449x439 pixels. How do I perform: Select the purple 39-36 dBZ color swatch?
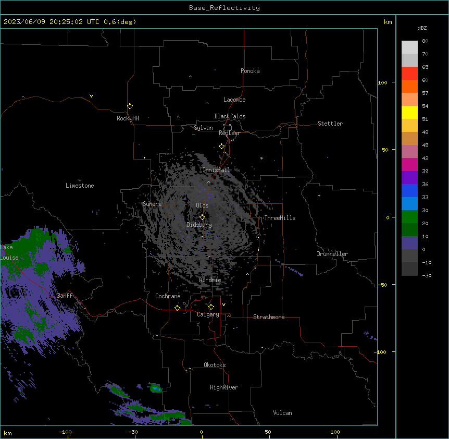(x=409, y=178)
